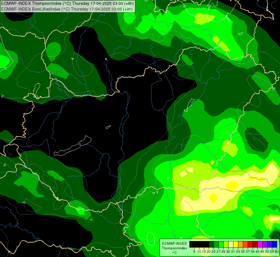
Task: Click the legend tick label 27
Action: pyautogui.click(x=219, y=252)
